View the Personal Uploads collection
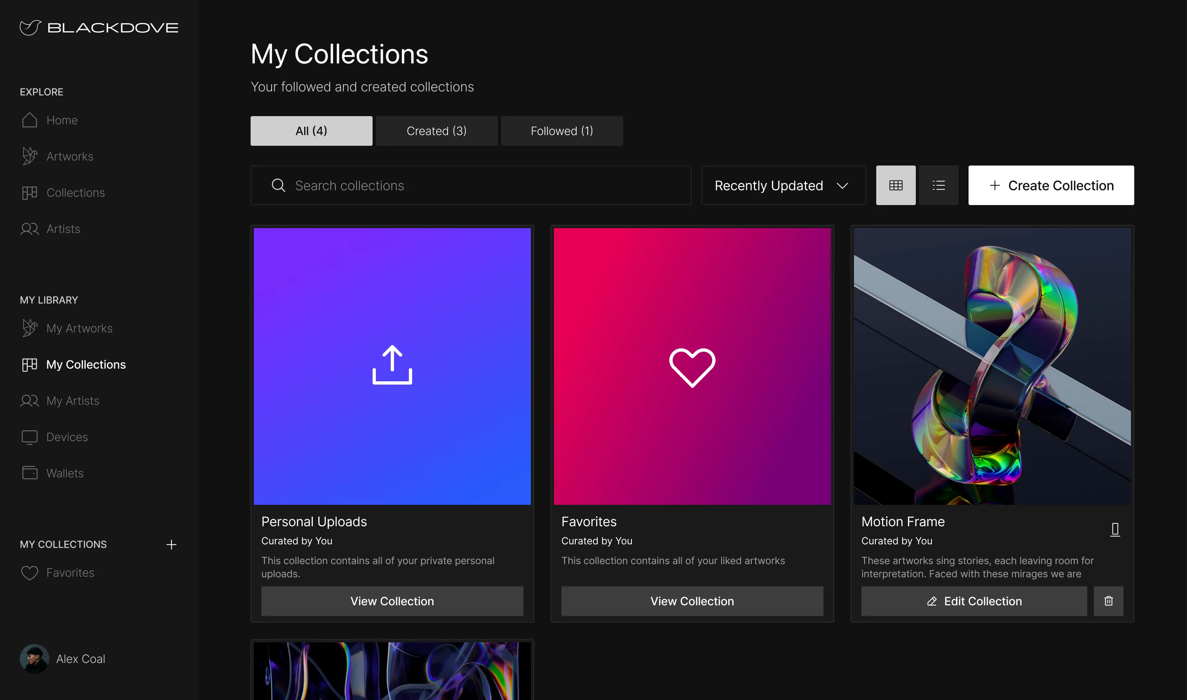This screenshot has height=700, width=1187. pyautogui.click(x=392, y=601)
